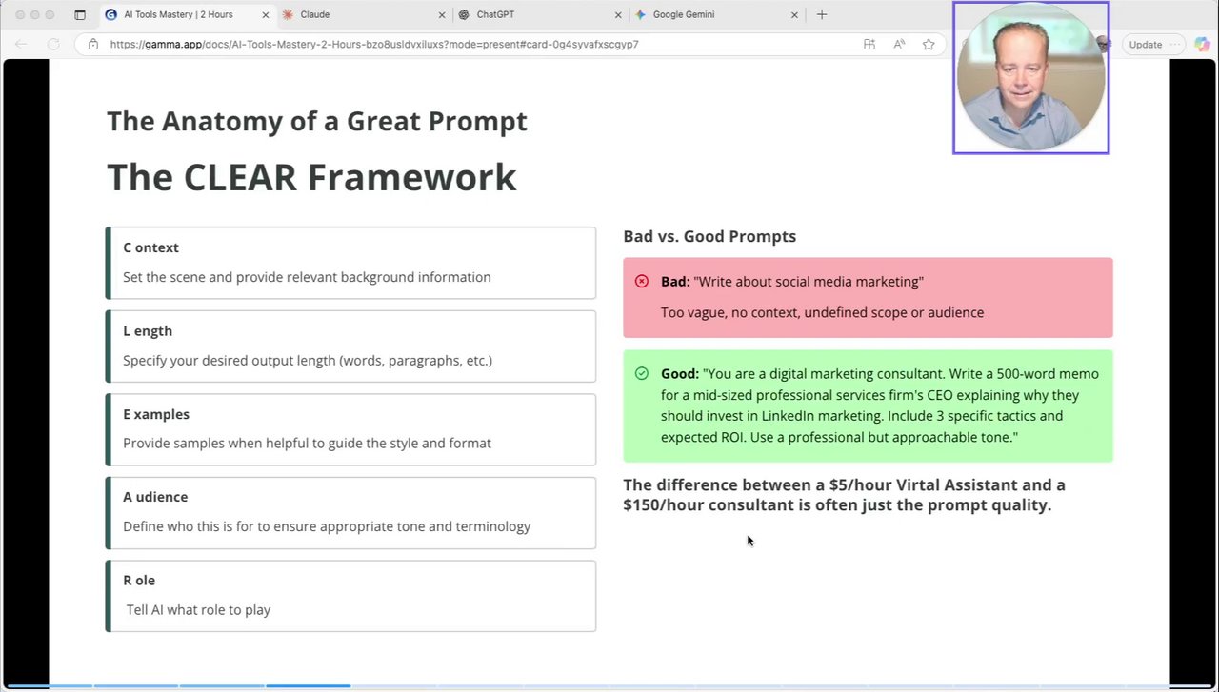The height and width of the screenshot is (692, 1219).
Task: Switch to the Google Gemini tab
Action: coord(716,14)
